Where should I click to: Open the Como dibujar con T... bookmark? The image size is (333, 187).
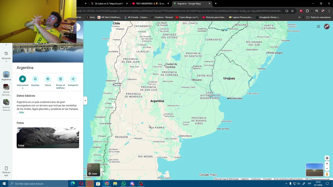(187, 17)
